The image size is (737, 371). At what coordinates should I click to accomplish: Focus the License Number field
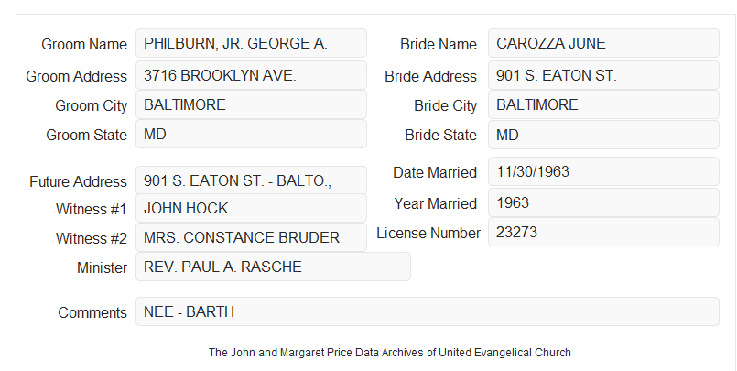[603, 232]
